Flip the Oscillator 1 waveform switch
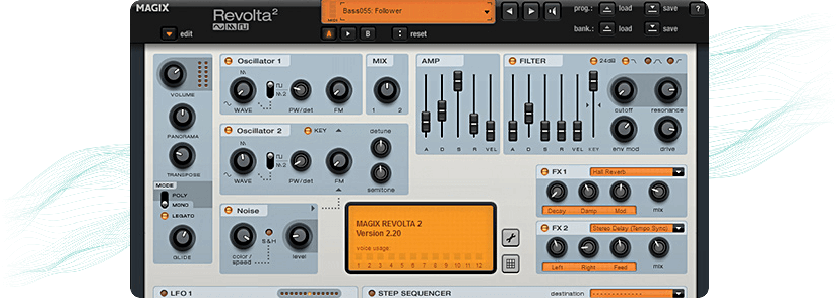The image size is (838, 298). point(270,90)
